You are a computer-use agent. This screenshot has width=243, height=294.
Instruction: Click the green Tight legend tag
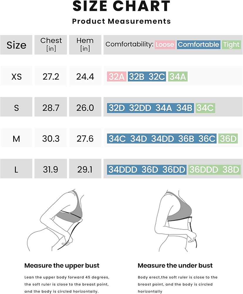coord(231,45)
